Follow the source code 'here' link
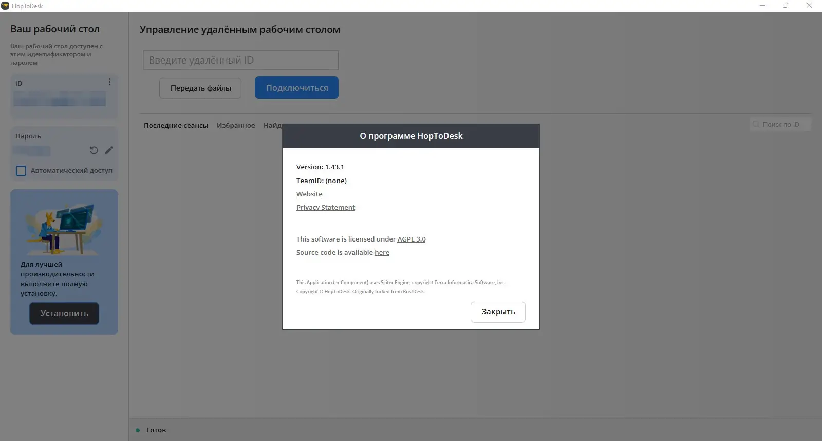 point(382,252)
